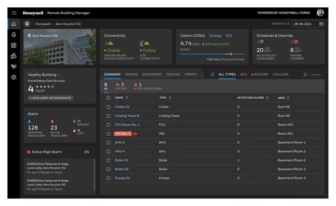Check the Boiler 01 row checkbox

coord(108,160)
